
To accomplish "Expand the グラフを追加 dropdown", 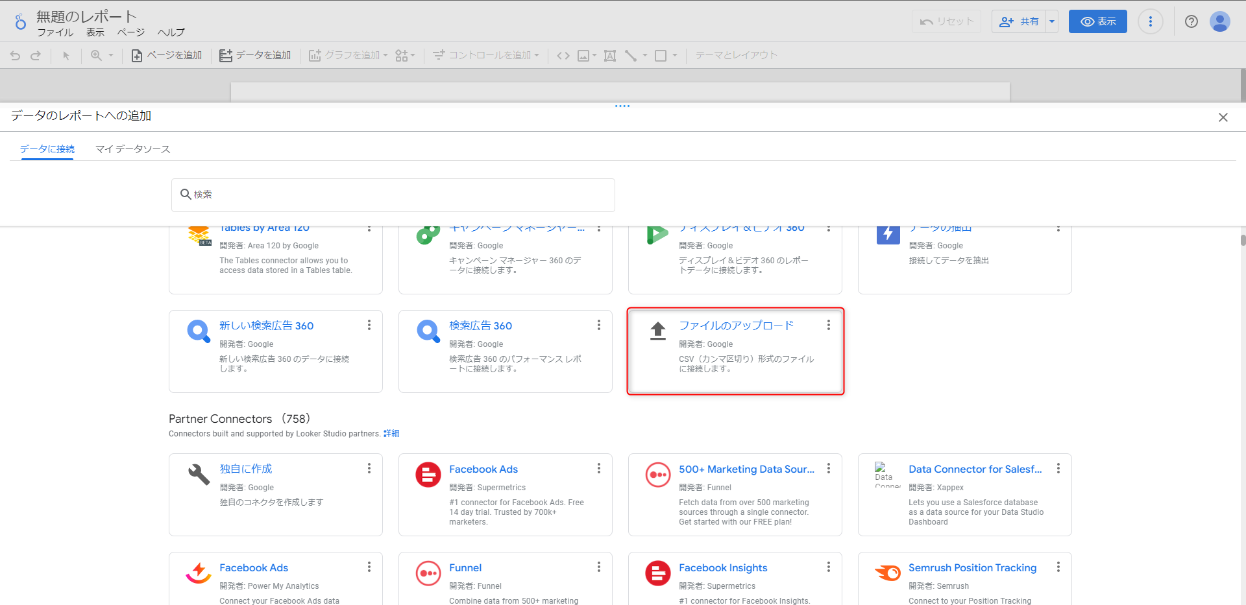I will 385,56.
